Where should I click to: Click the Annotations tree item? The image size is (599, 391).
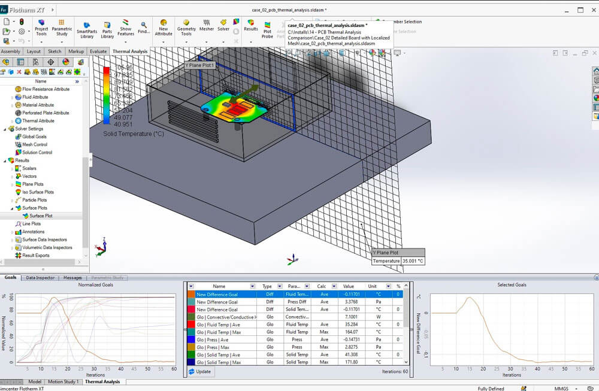click(x=29, y=232)
